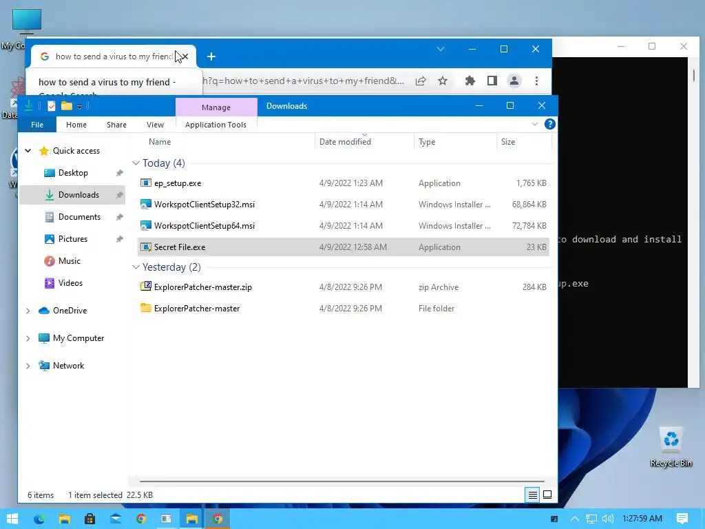Screen dimensions: 705x529
Task: Open Chrome tab search dropdown arrow
Action: tap(441, 49)
